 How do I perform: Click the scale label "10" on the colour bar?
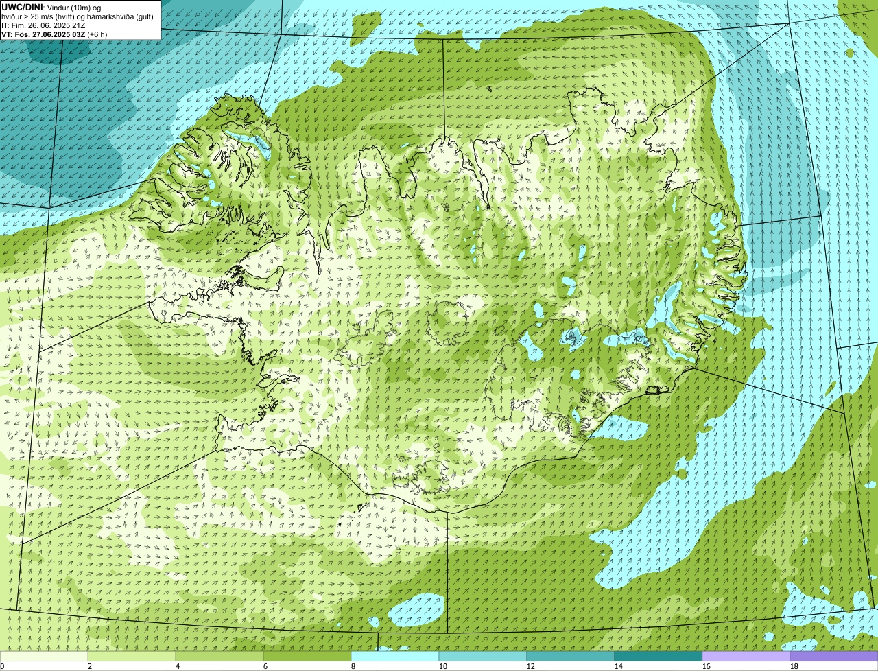coord(442,666)
